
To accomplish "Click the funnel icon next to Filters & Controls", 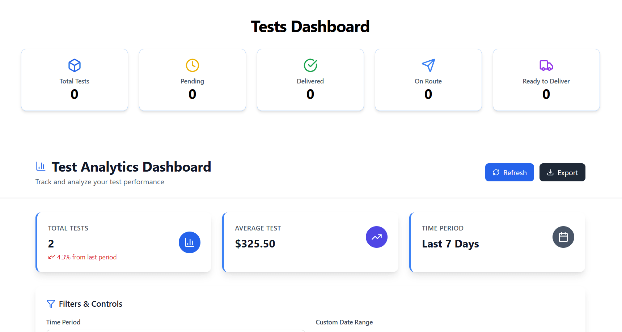I will click(x=51, y=304).
